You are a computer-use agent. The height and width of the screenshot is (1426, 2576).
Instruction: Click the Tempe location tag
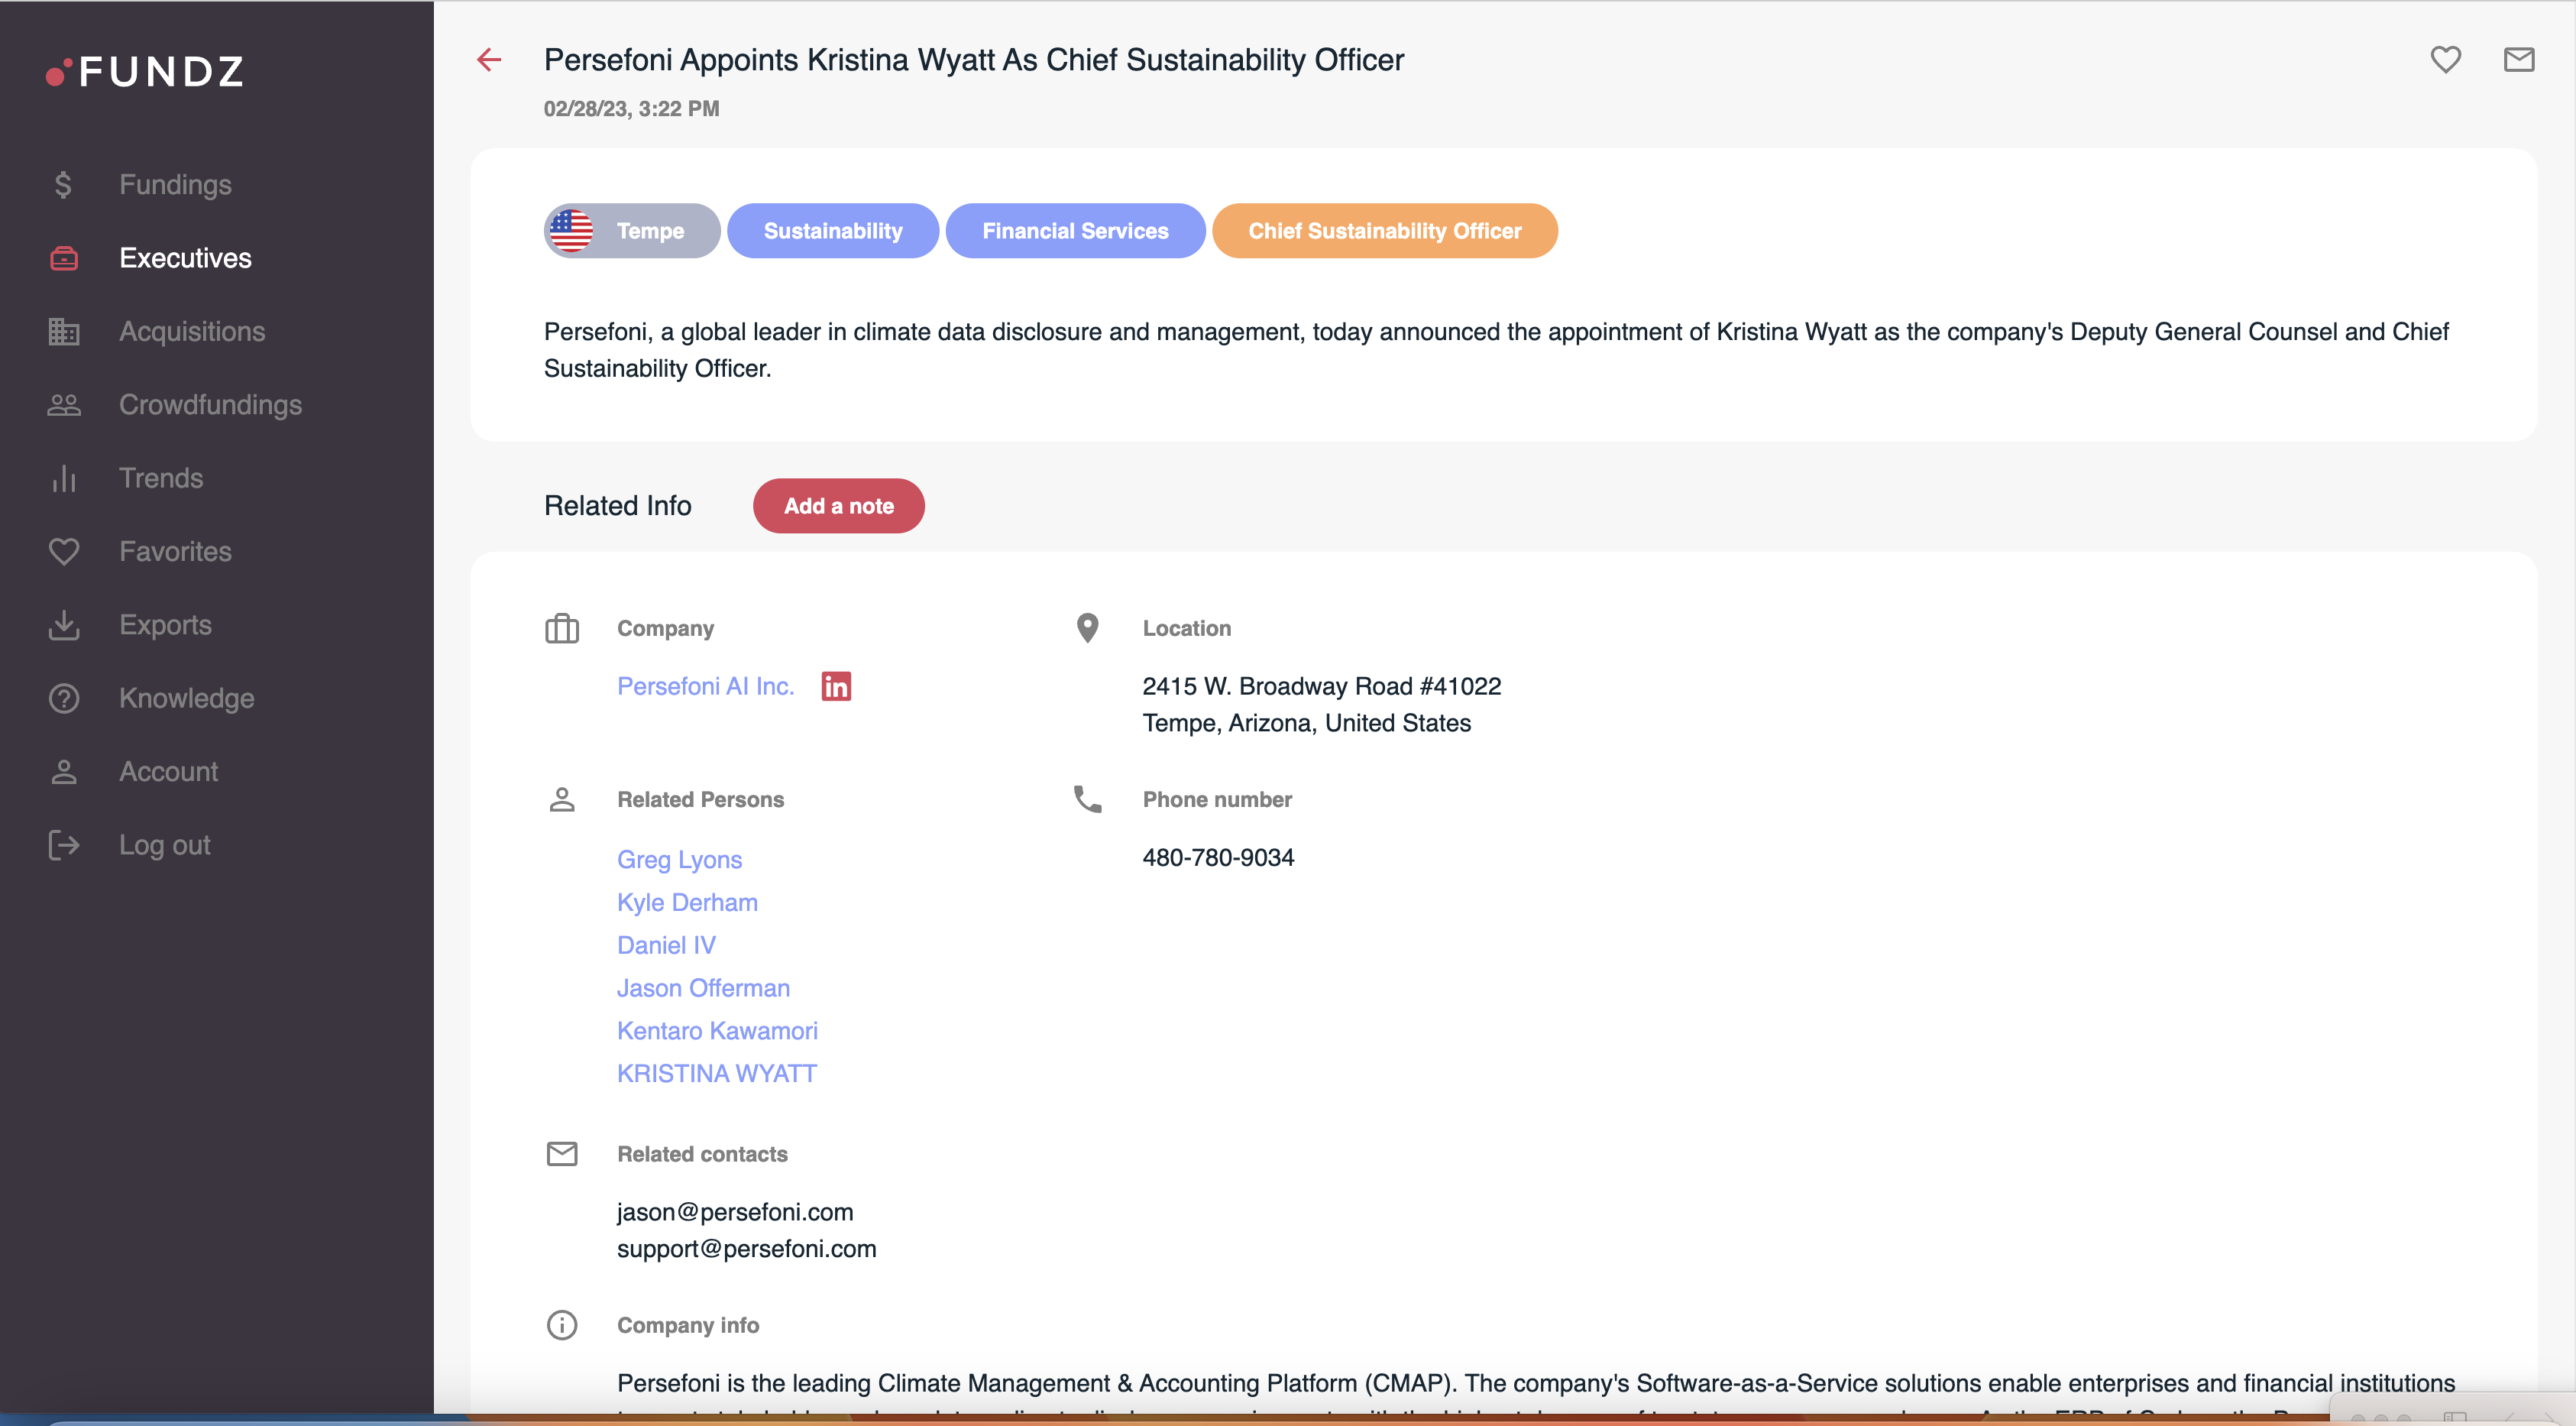631,231
